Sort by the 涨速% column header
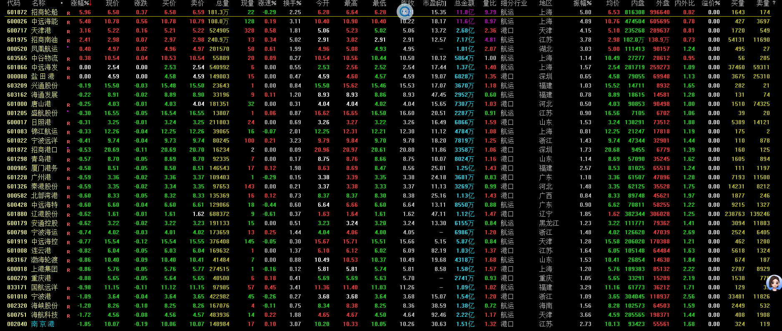Viewport: 782px width, 331px height. click(x=267, y=3)
